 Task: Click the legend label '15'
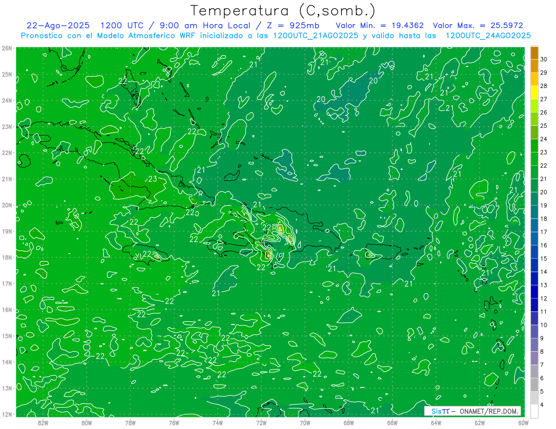point(544,258)
